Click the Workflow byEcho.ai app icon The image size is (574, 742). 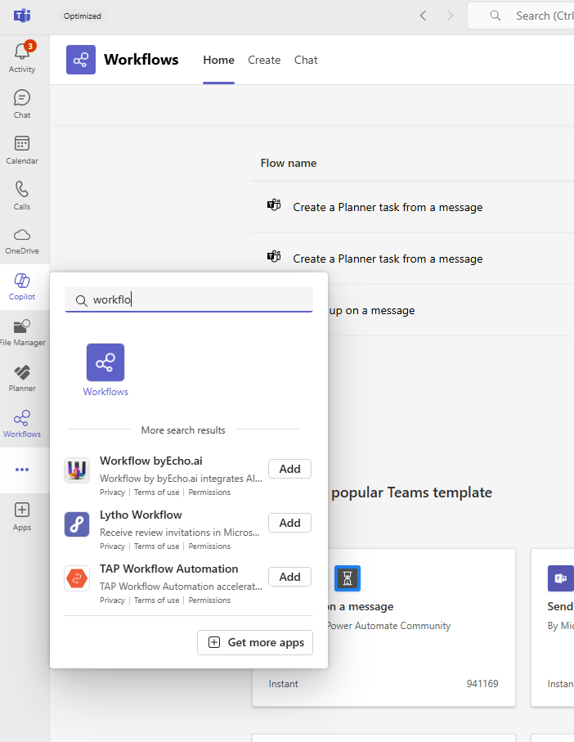pyautogui.click(x=77, y=470)
